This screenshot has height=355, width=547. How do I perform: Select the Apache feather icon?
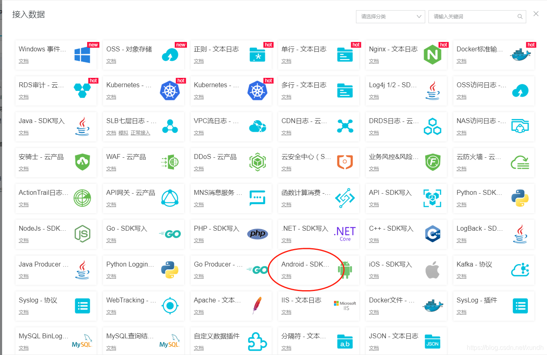257,306
